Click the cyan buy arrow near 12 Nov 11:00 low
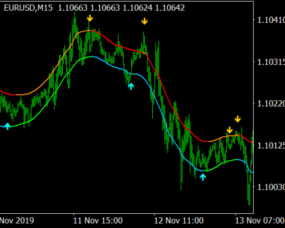 203,177
